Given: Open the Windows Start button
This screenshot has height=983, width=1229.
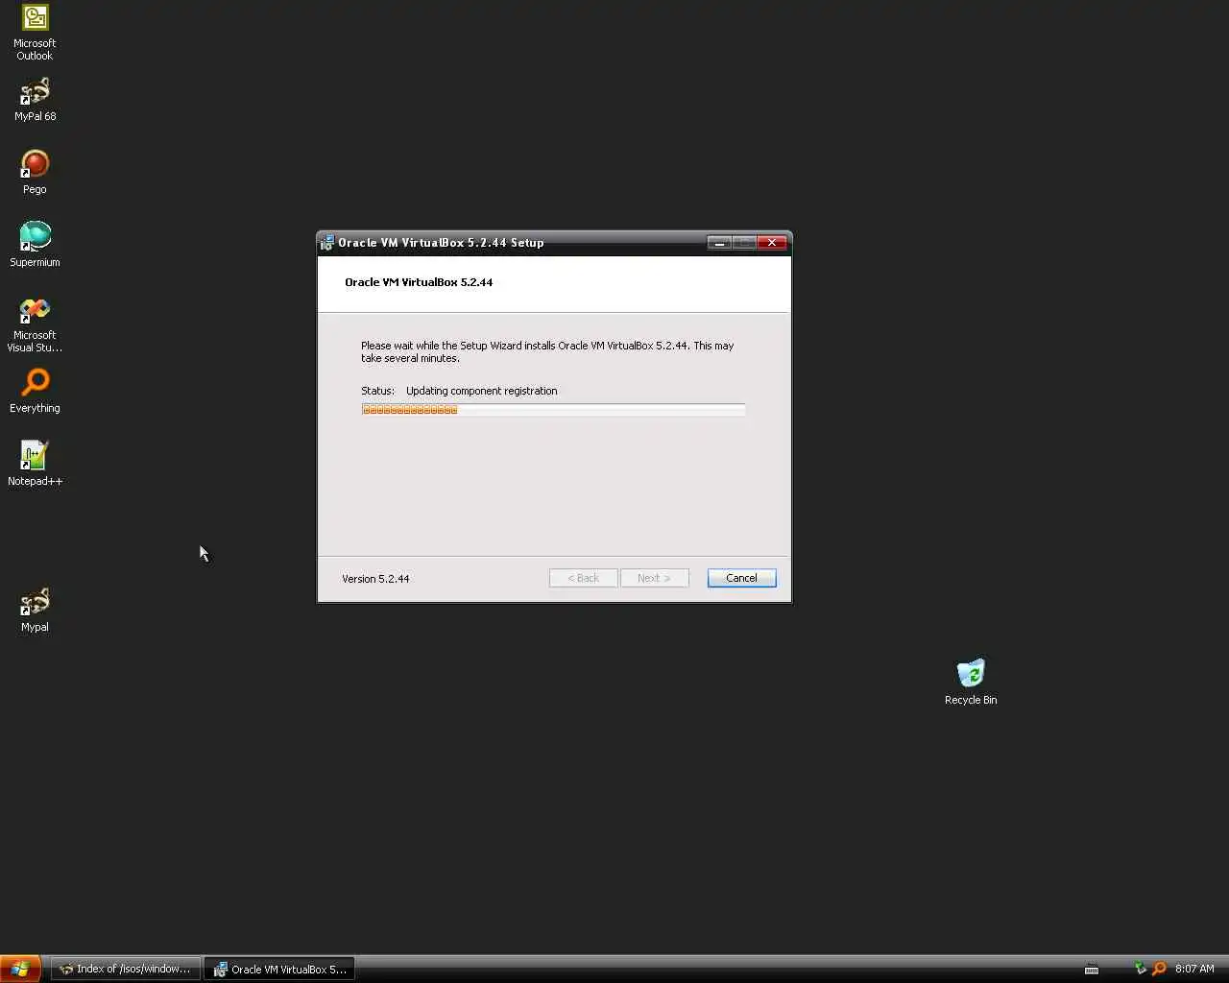Looking at the screenshot, I should pyautogui.click(x=20, y=969).
